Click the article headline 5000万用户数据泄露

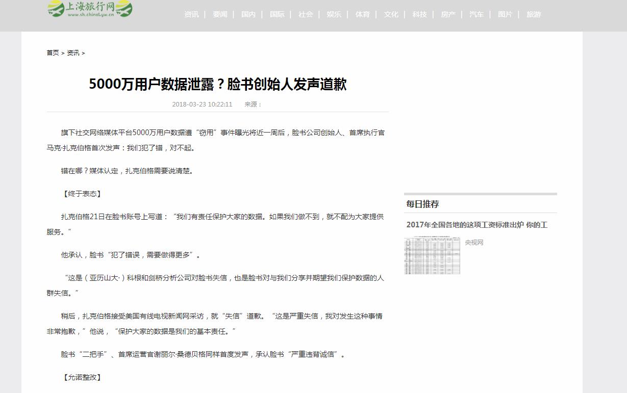218,84
